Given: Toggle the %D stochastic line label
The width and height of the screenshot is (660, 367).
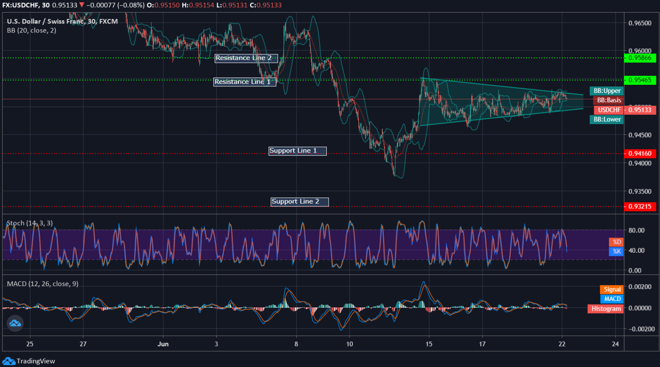Looking at the screenshot, I should tap(616, 242).
